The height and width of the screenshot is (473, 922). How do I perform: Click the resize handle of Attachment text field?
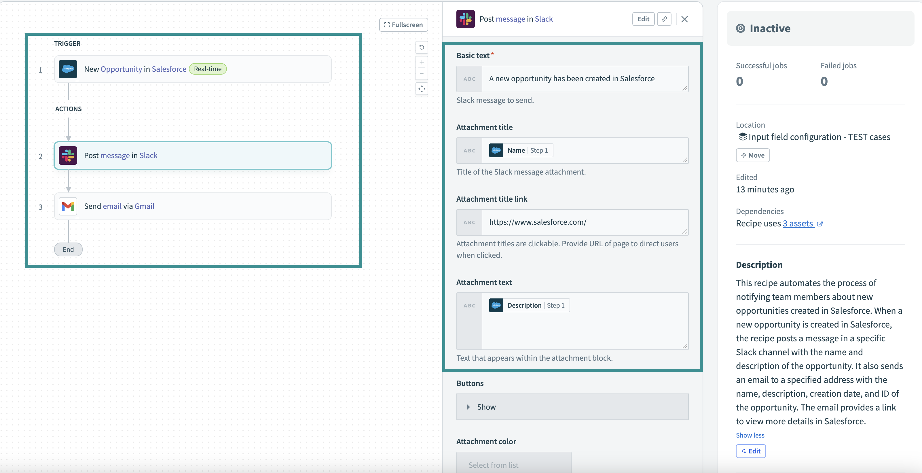(x=684, y=346)
